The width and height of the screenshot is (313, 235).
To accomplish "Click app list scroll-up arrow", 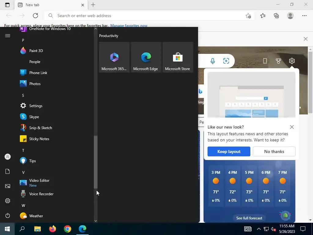I will [x=96, y=29].
